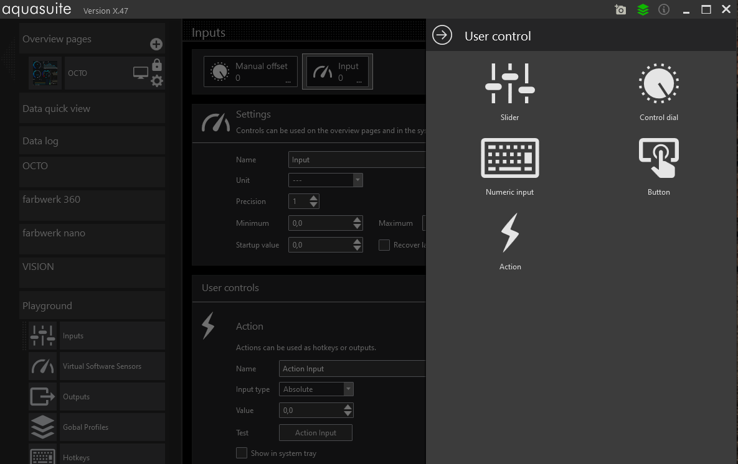The width and height of the screenshot is (738, 464).
Task: Pick the Numeric input keyboard icon
Action: tap(509, 159)
